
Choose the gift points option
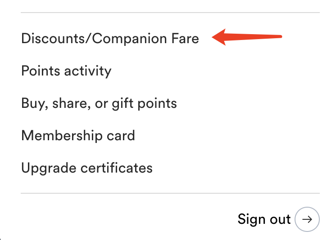[x=99, y=103]
